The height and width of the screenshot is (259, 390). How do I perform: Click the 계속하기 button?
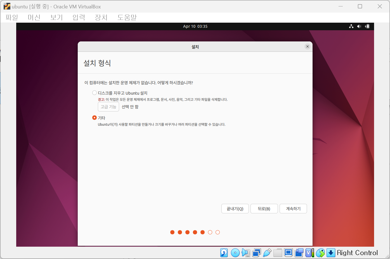coord(293,209)
